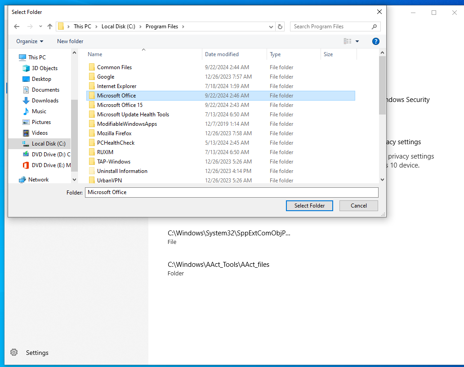Create a New folder
The image size is (464, 367).
coord(70,41)
